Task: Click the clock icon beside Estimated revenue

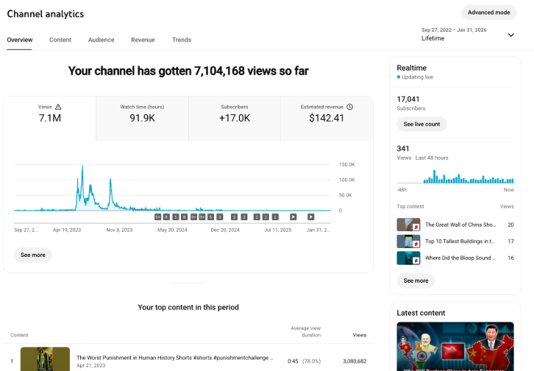Action: 350,107
